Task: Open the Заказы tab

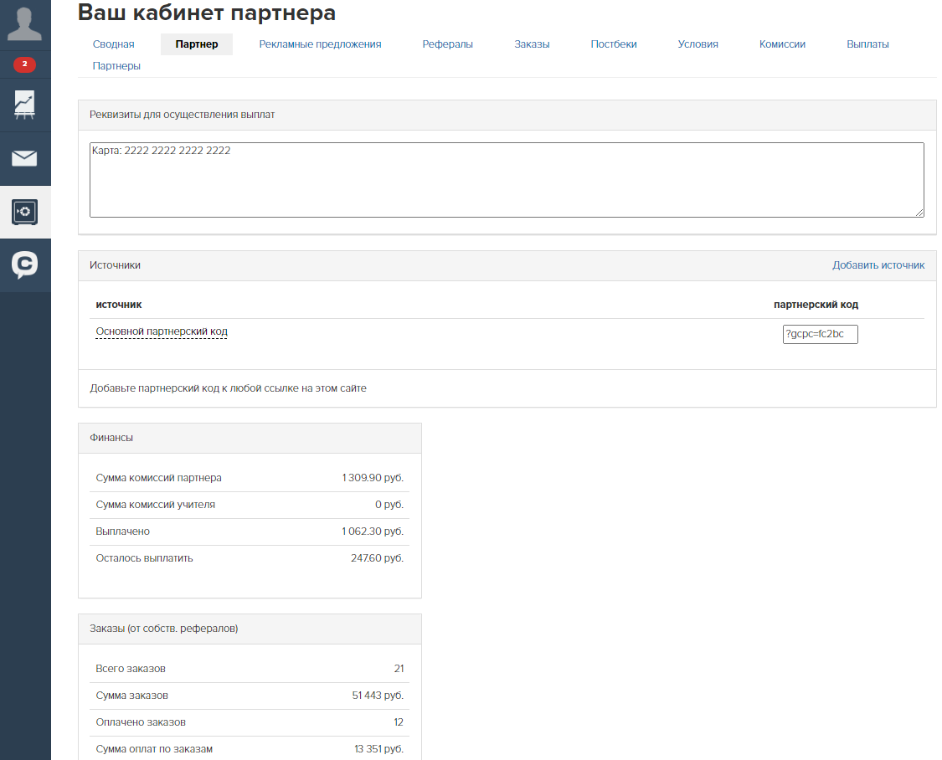Action: (532, 44)
